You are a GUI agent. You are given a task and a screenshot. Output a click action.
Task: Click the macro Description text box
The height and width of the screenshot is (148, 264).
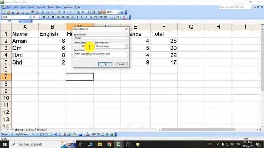(101, 55)
